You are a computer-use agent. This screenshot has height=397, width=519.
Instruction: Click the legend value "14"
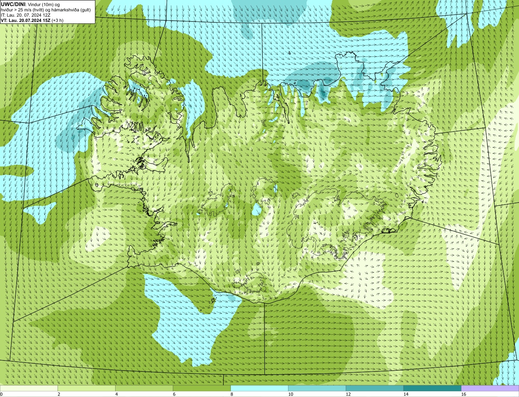(405, 394)
